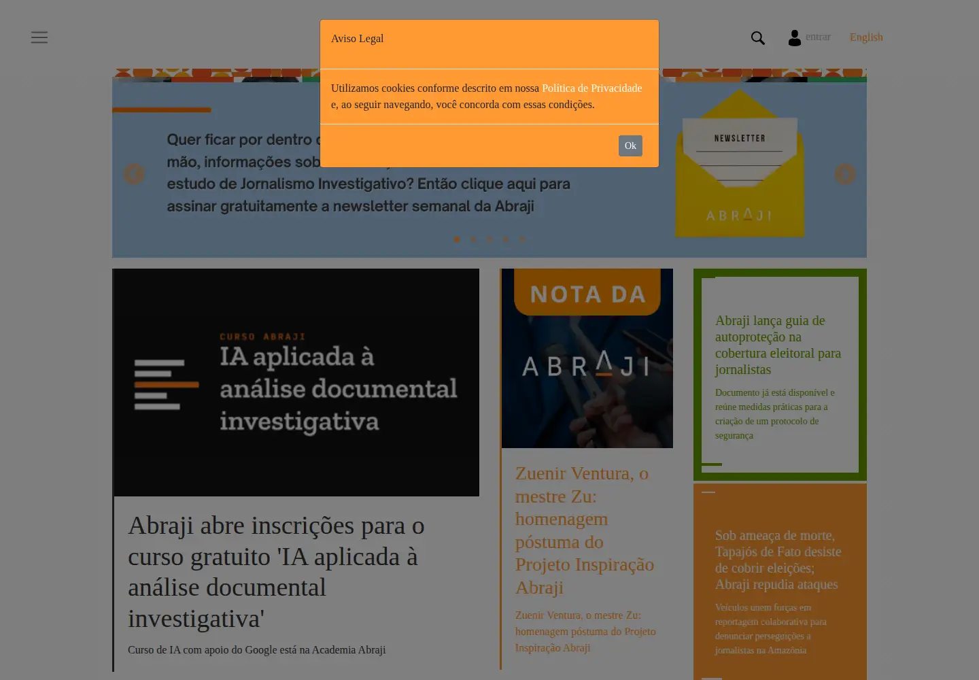Click the Zuenir Ventura summary paragraph
The height and width of the screenshot is (680, 979).
tap(585, 632)
